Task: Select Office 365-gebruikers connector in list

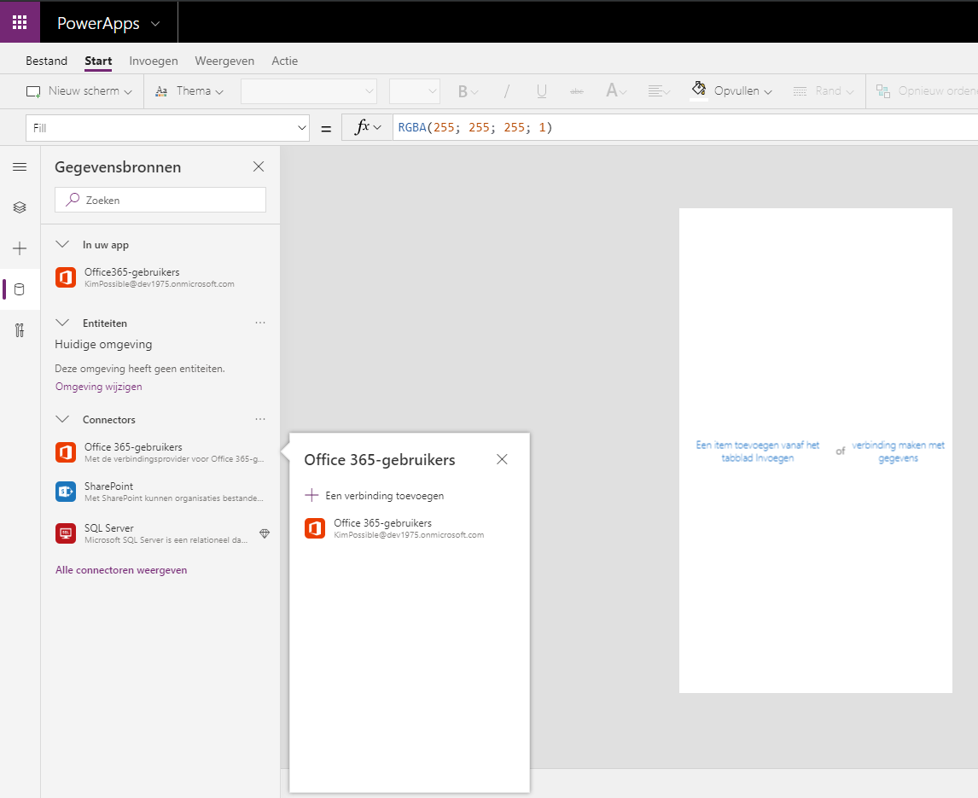Action: (x=160, y=452)
